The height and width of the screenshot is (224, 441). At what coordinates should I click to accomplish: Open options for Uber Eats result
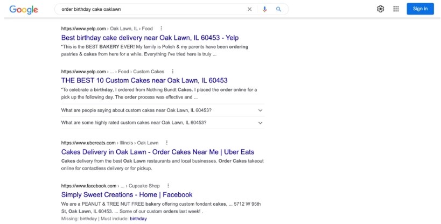click(x=167, y=143)
